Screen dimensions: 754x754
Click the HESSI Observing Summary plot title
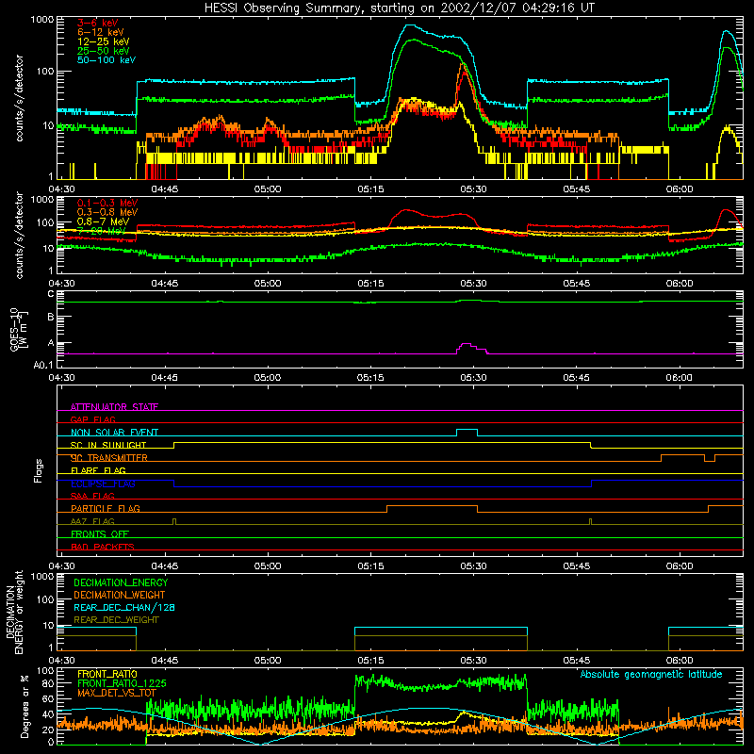pyautogui.click(x=399, y=8)
